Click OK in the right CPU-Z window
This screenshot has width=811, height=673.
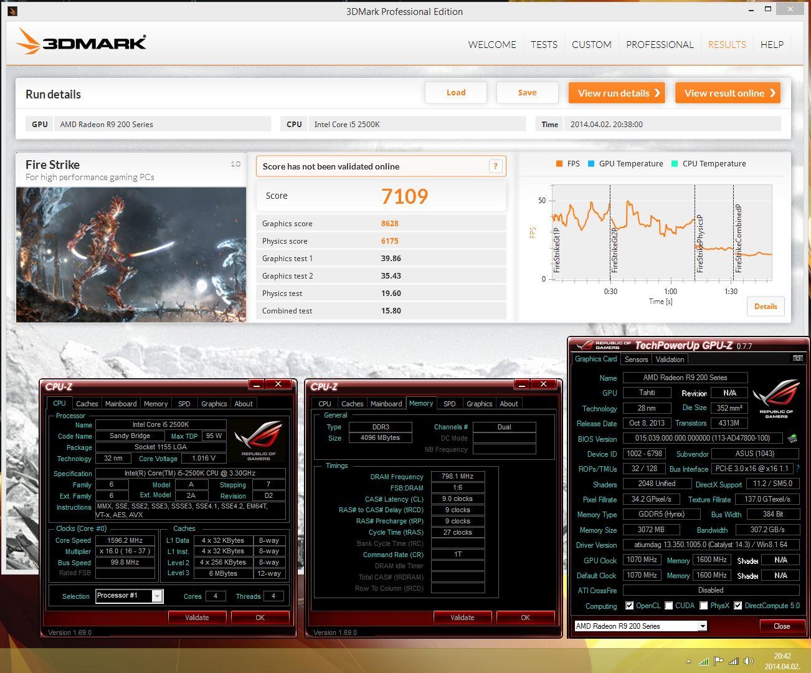525,618
